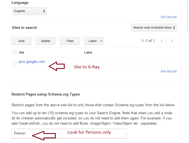Go to next page with right chevron
This screenshot has height=143, width=189.
[172, 41]
